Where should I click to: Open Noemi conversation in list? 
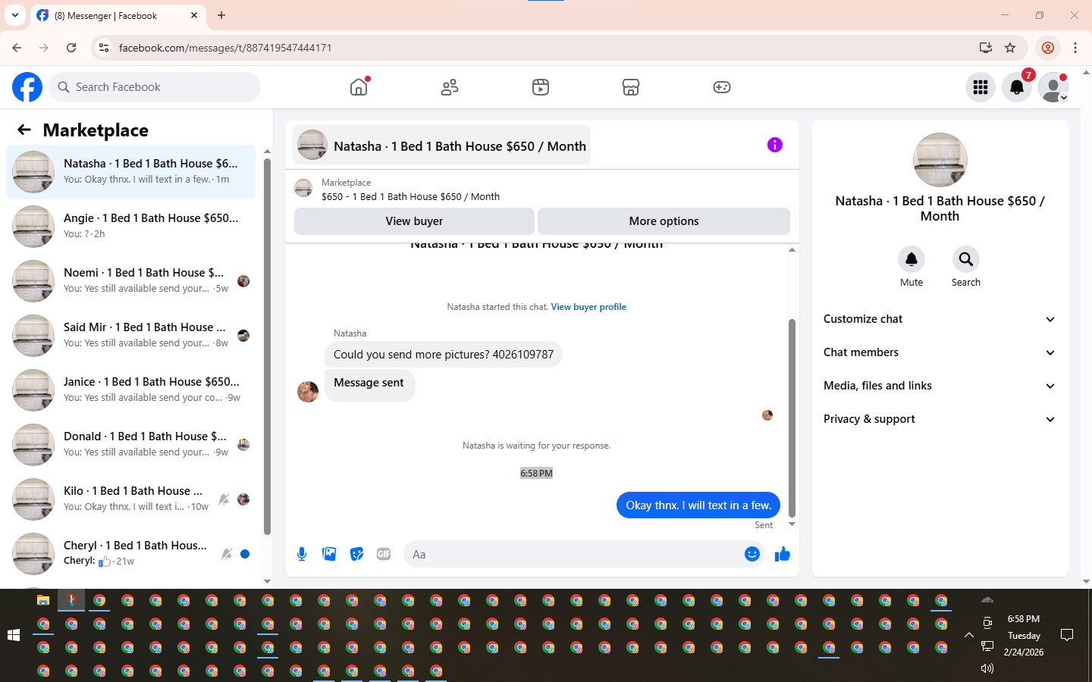click(130, 281)
